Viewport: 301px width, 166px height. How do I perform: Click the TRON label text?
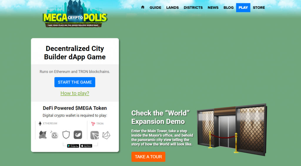(x=100, y=124)
